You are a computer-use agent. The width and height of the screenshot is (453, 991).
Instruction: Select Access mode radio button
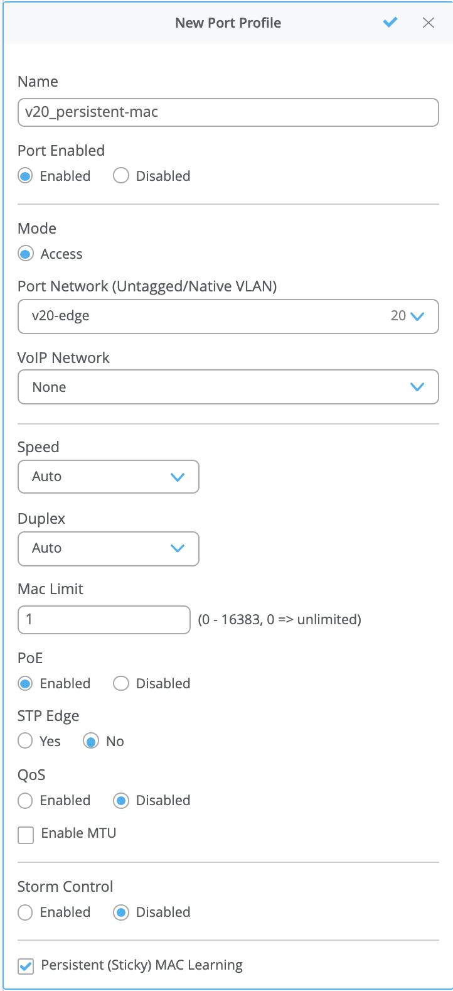click(25, 254)
